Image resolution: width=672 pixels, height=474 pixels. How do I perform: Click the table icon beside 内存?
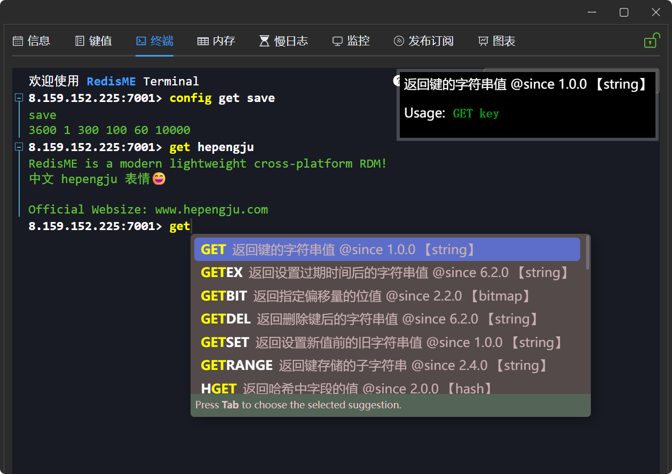(203, 41)
